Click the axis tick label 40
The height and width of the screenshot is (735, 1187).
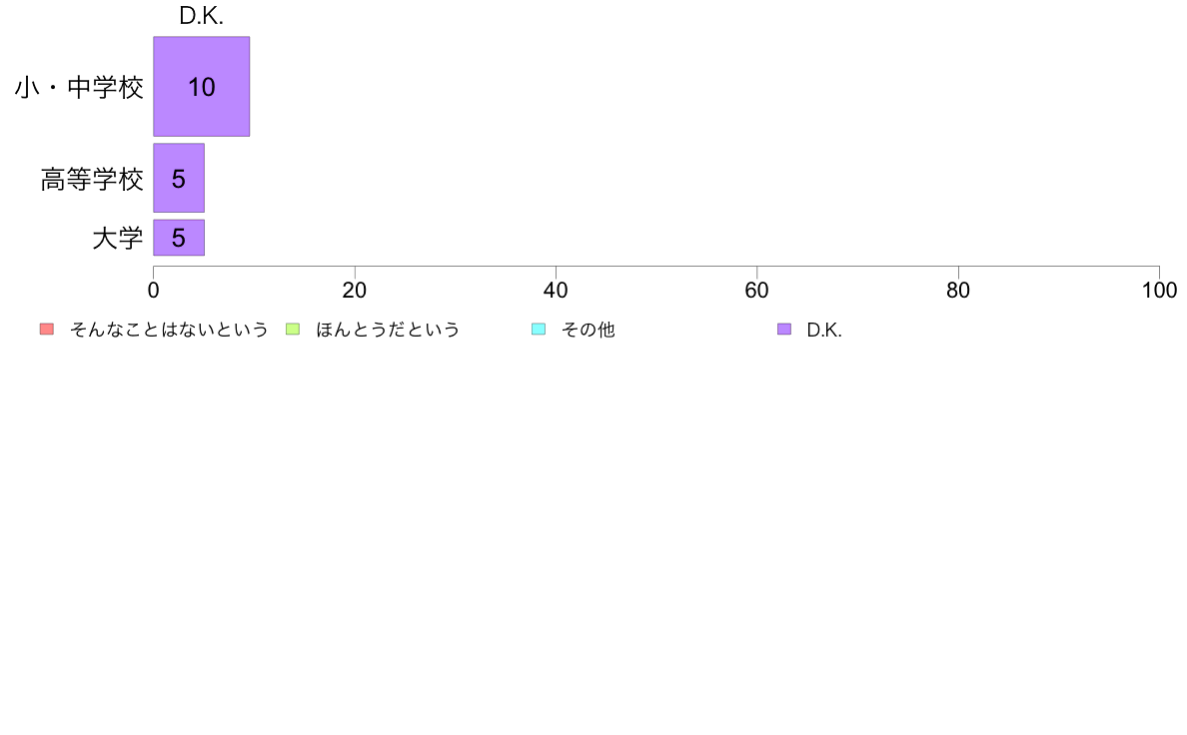556,290
